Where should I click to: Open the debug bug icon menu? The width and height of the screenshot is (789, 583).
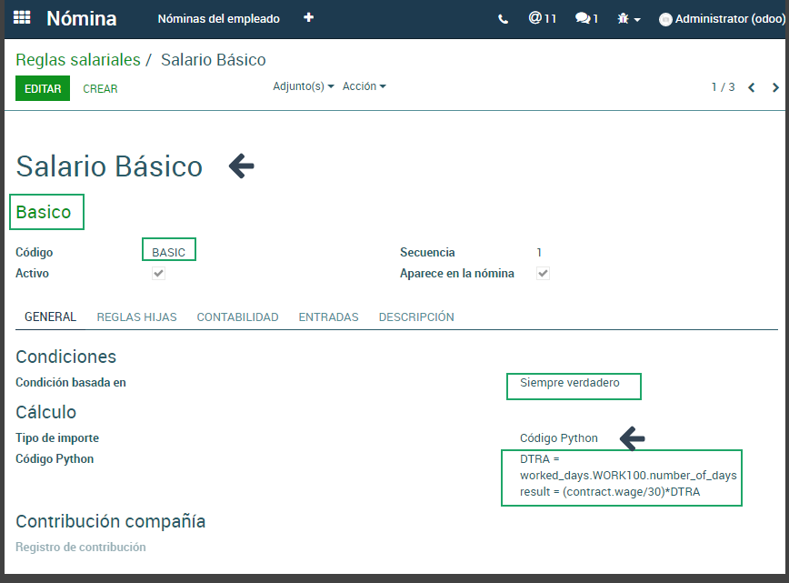click(629, 18)
